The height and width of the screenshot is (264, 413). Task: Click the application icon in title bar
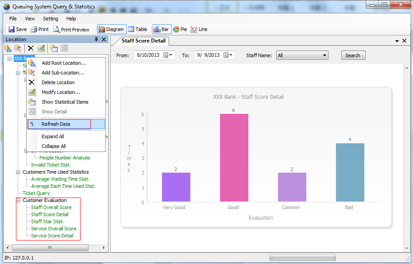pyautogui.click(x=7, y=6)
